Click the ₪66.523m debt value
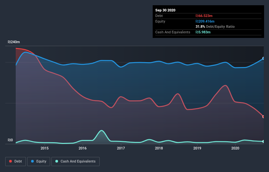The image size is (269, 172). (204, 16)
